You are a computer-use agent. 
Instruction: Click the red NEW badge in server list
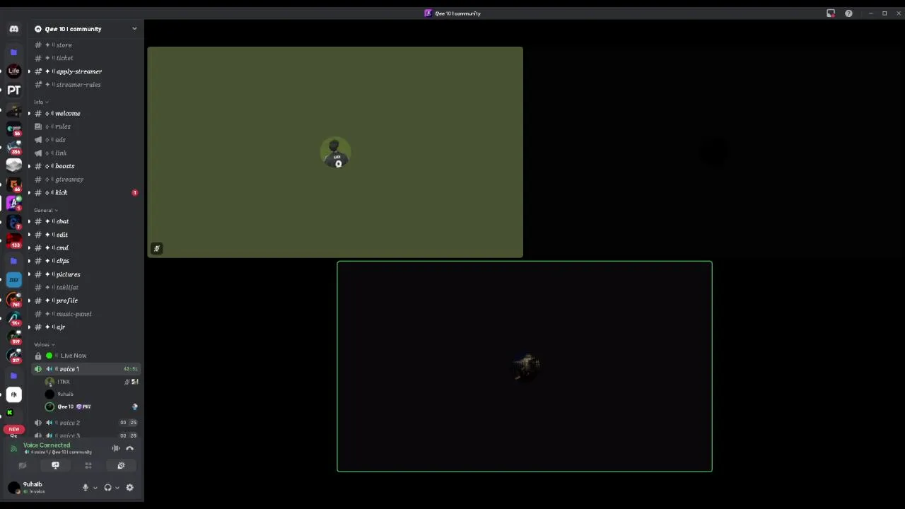click(x=13, y=429)
